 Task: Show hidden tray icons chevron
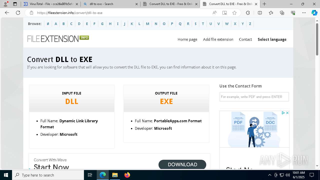point(269,175)
